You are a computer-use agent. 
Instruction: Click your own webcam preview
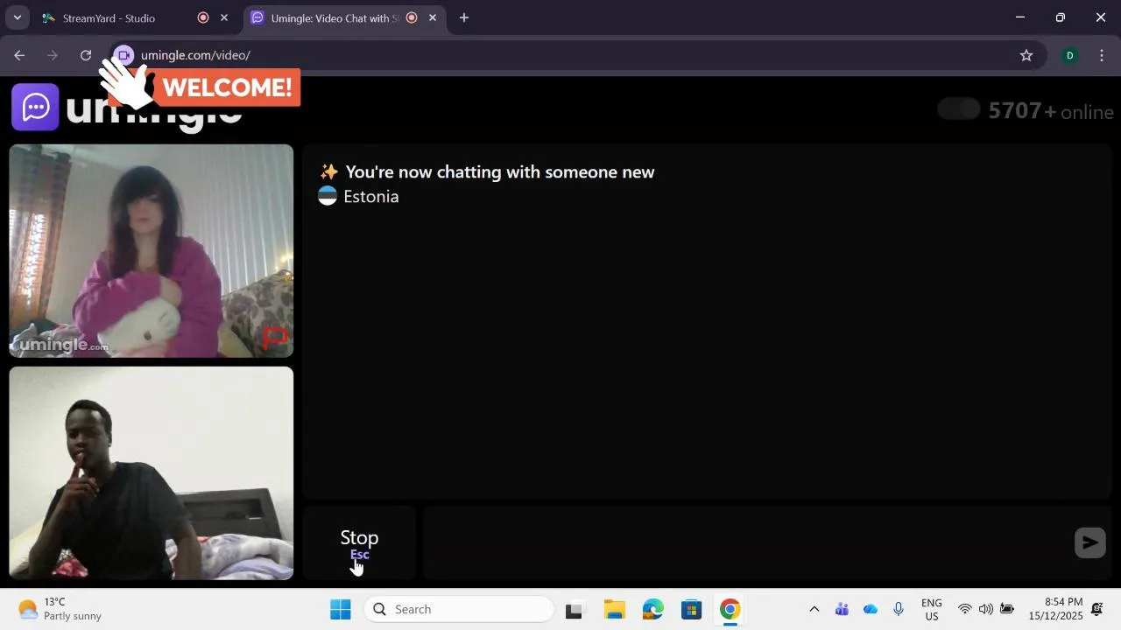click(x=151, y=472)
